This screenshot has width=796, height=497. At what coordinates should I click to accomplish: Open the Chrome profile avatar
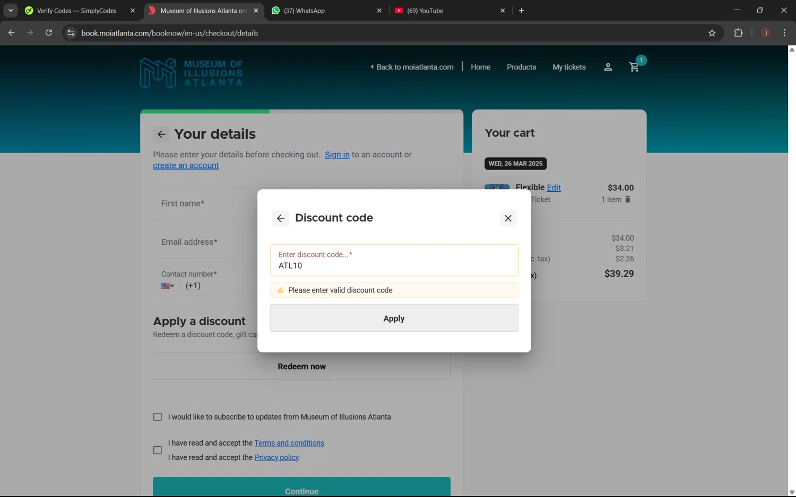pyautogui.click(x=766, y=33)
